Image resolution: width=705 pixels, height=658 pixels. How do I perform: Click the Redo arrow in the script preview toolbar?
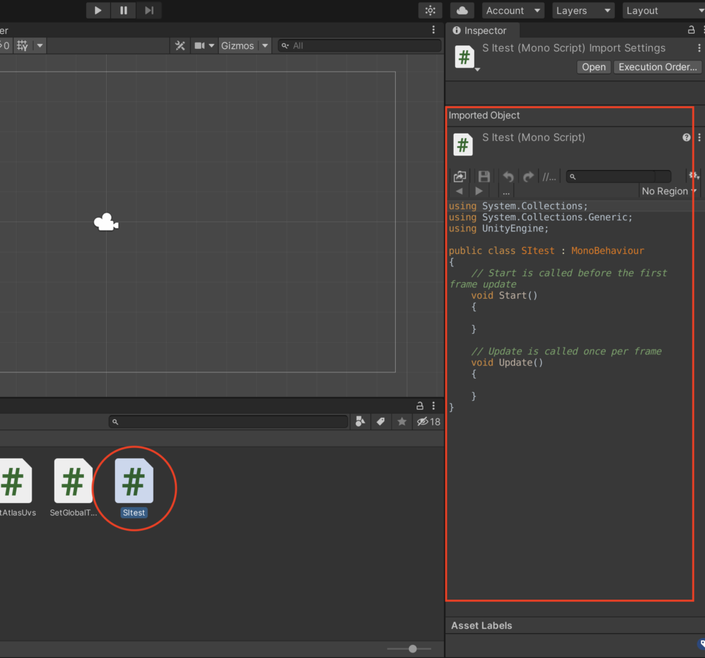pos(529,176)
